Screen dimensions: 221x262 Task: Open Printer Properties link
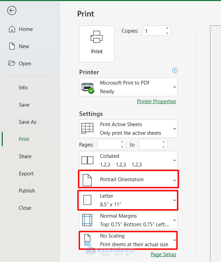(x=157, y=101)
